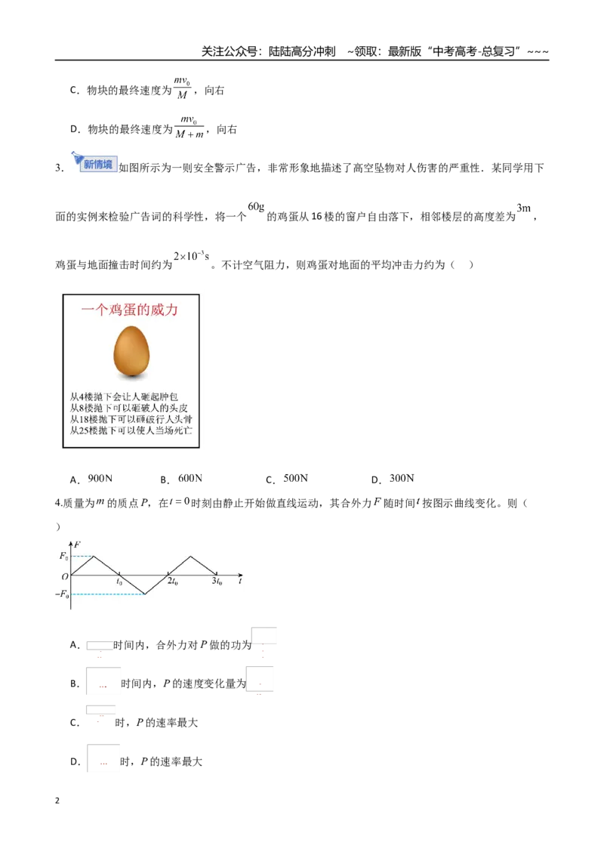Choose answer B. 600N
This screenshot has height=855, width=604.
(x=181, y=479)
